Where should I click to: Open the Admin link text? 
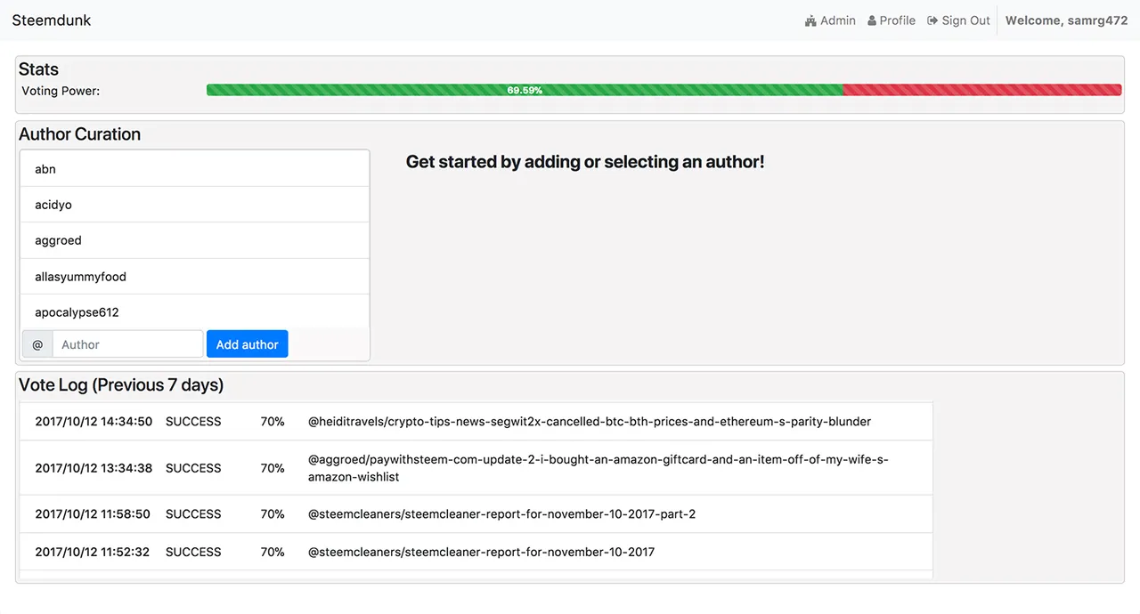click(x=838, y=20)
